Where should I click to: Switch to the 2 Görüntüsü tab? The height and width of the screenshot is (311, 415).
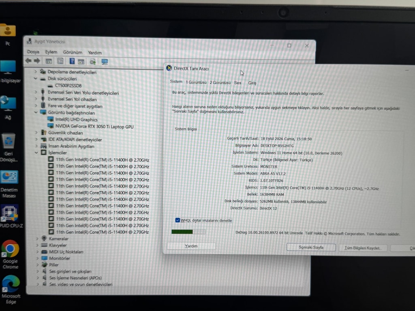[x=220, y=83]
